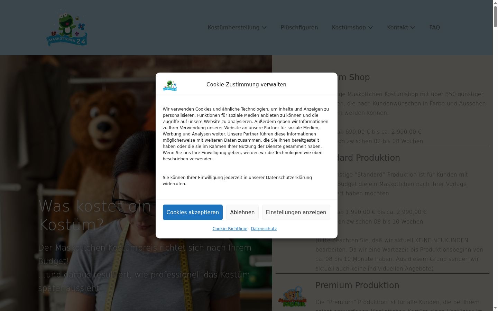
Task: Click the Cookie-Zustimmung verwalten title
Action: coord(246,85)
